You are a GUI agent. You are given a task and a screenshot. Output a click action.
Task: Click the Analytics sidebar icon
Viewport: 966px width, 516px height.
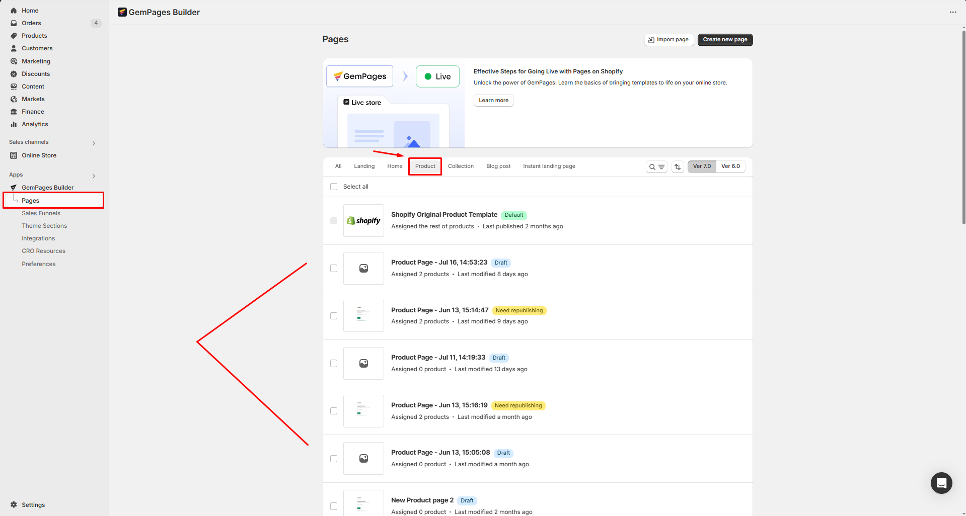pos(14,124)
